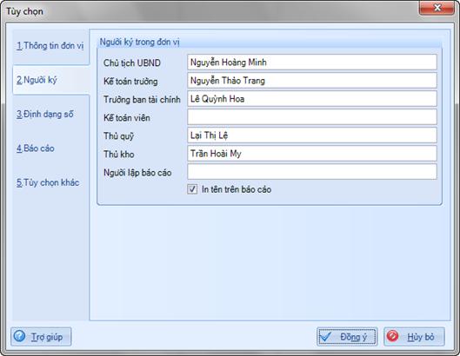Confirm with the Đồng ý button

[347, 337]
